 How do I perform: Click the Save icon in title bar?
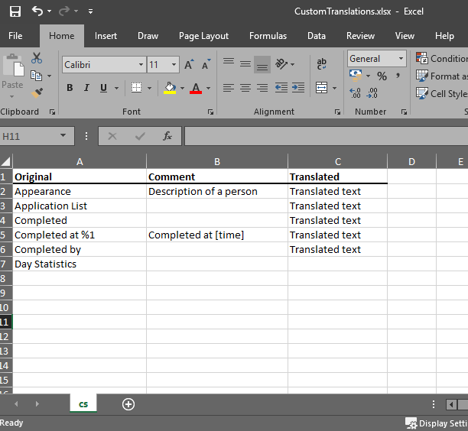(x=15, y=11)
